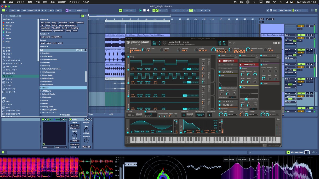Toggle Lane 2 enable checkbox
The height and width of the screenshot is (179, 319).
click(240, 56)
